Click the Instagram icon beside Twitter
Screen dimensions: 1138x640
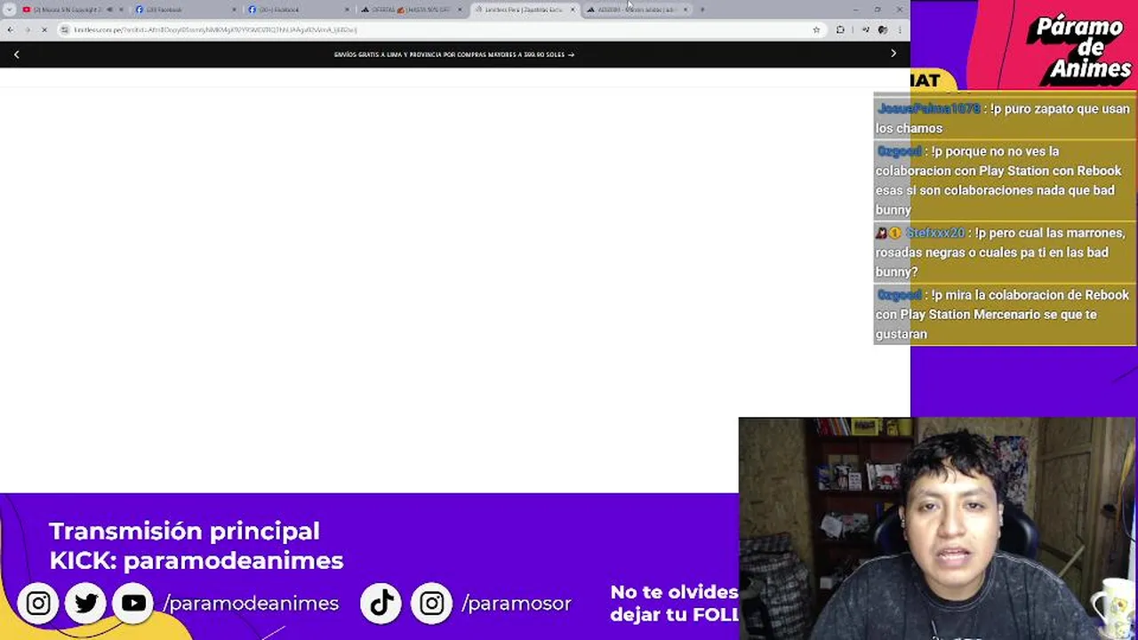38,604
